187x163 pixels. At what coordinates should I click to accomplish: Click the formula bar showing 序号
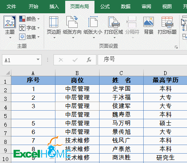tap(142, 60)
